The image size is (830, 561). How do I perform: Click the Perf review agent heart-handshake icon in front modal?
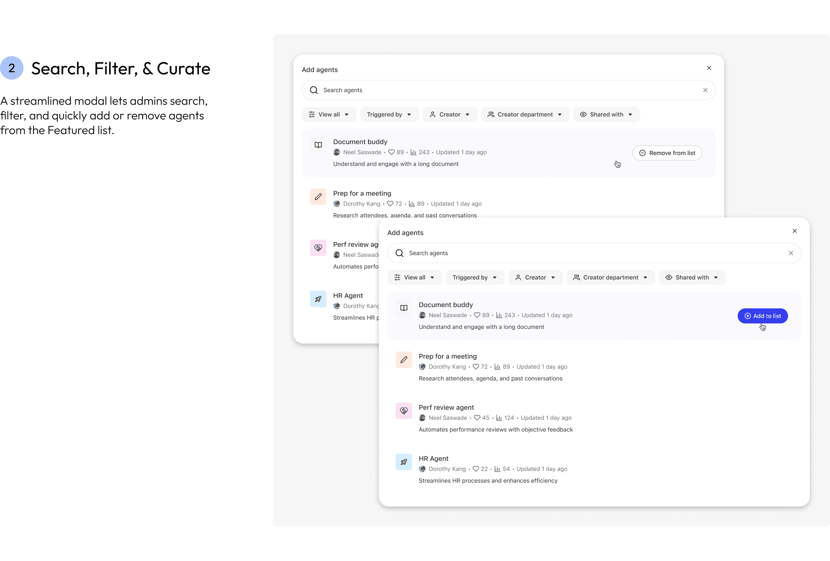click(x=404, y=411)
